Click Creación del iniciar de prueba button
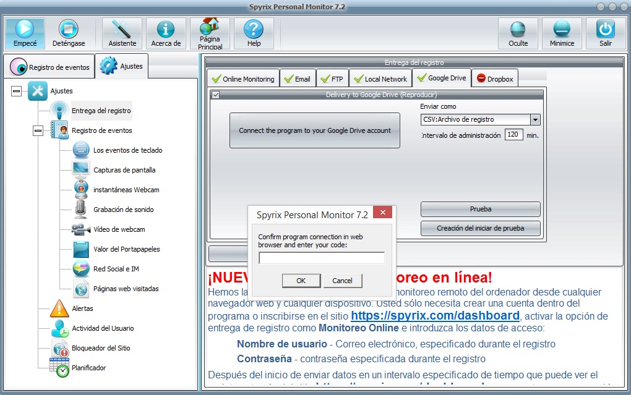The image size is (631, 395). coord(481,228)
